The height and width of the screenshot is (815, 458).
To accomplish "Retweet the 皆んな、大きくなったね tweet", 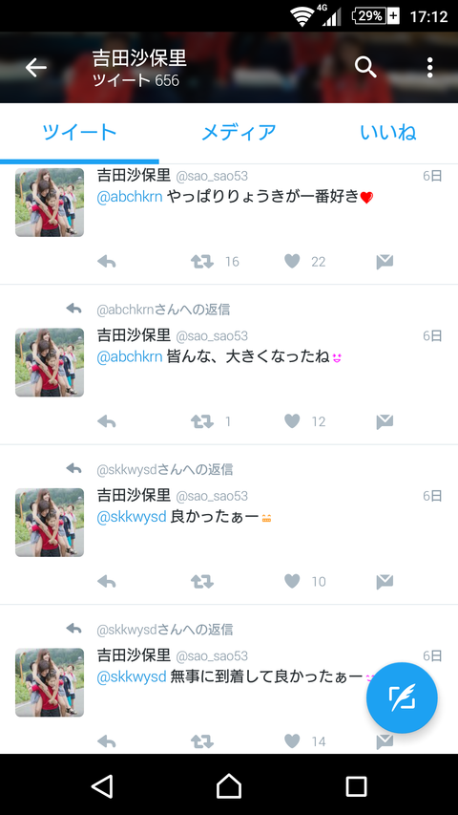I will click(x=202, y=421).
